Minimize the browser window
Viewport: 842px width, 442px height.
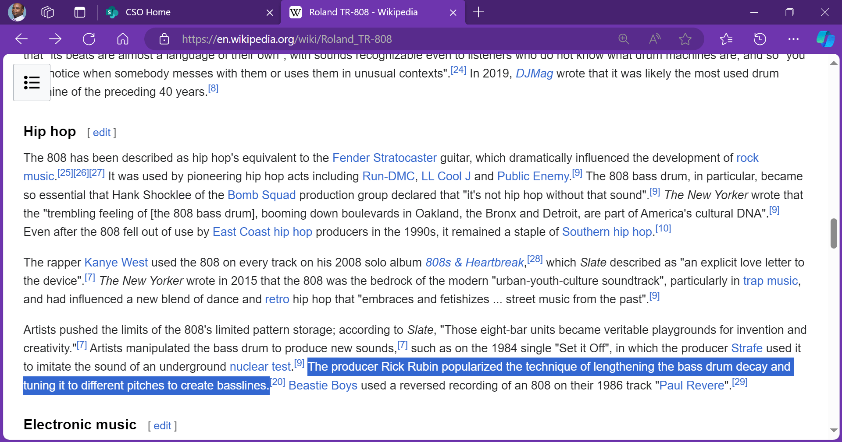(754, 12)
